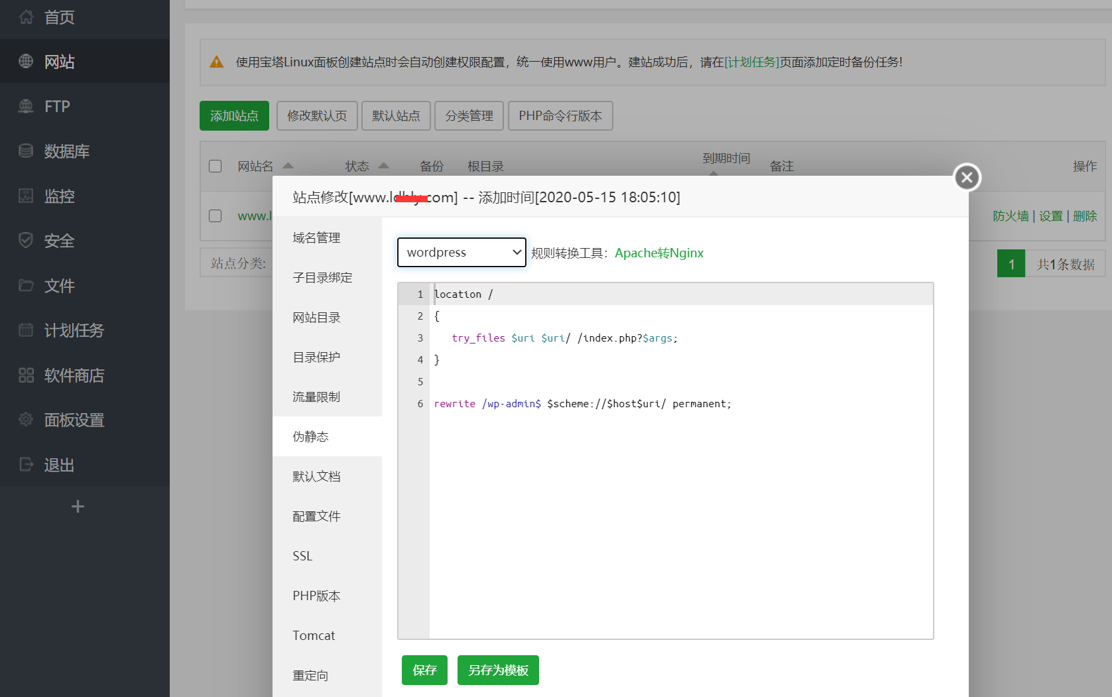This screenshot has height=697, width=1112.
Task: Click the plus icon below sidebar menu
Action: click(78, 507)
